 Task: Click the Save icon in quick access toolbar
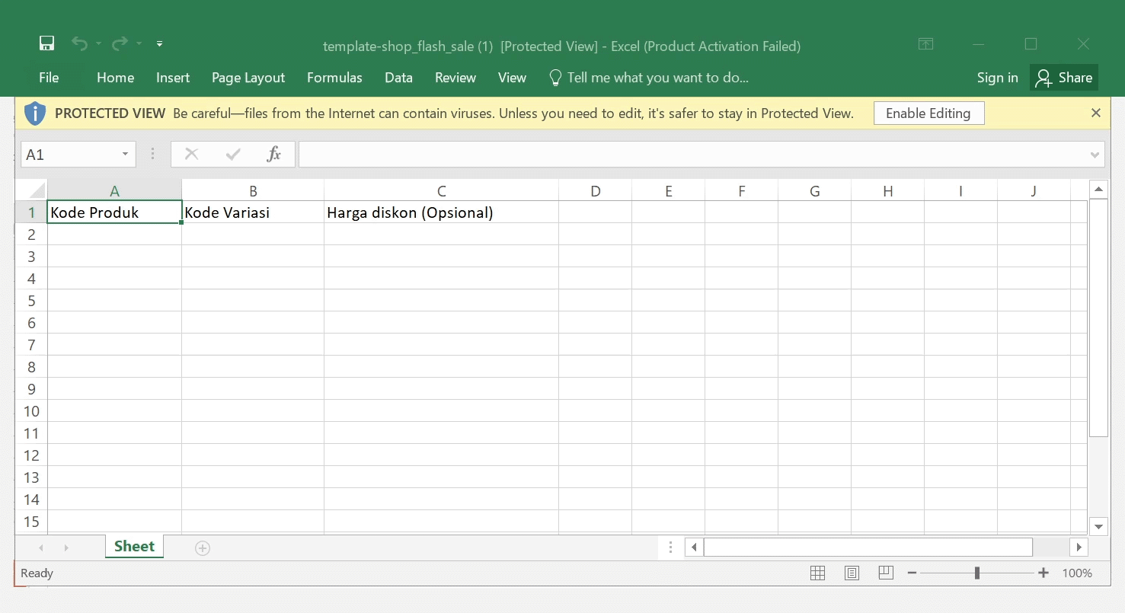[47, 43]
